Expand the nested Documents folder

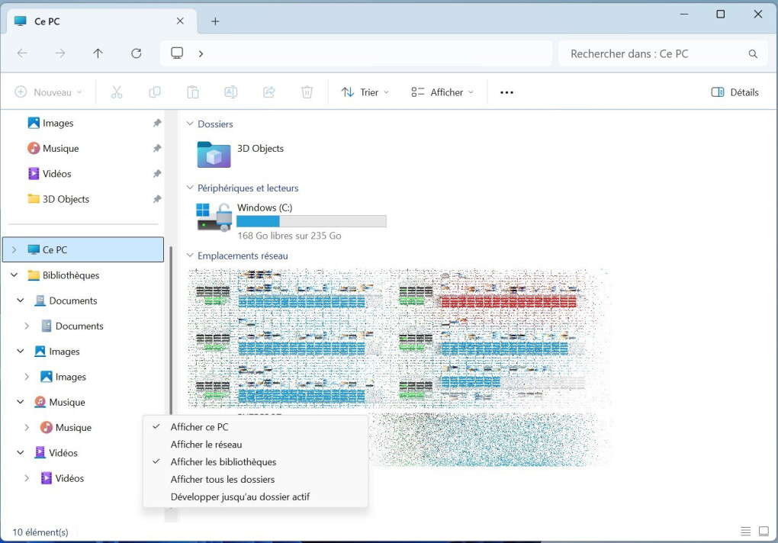click(27, 326)
